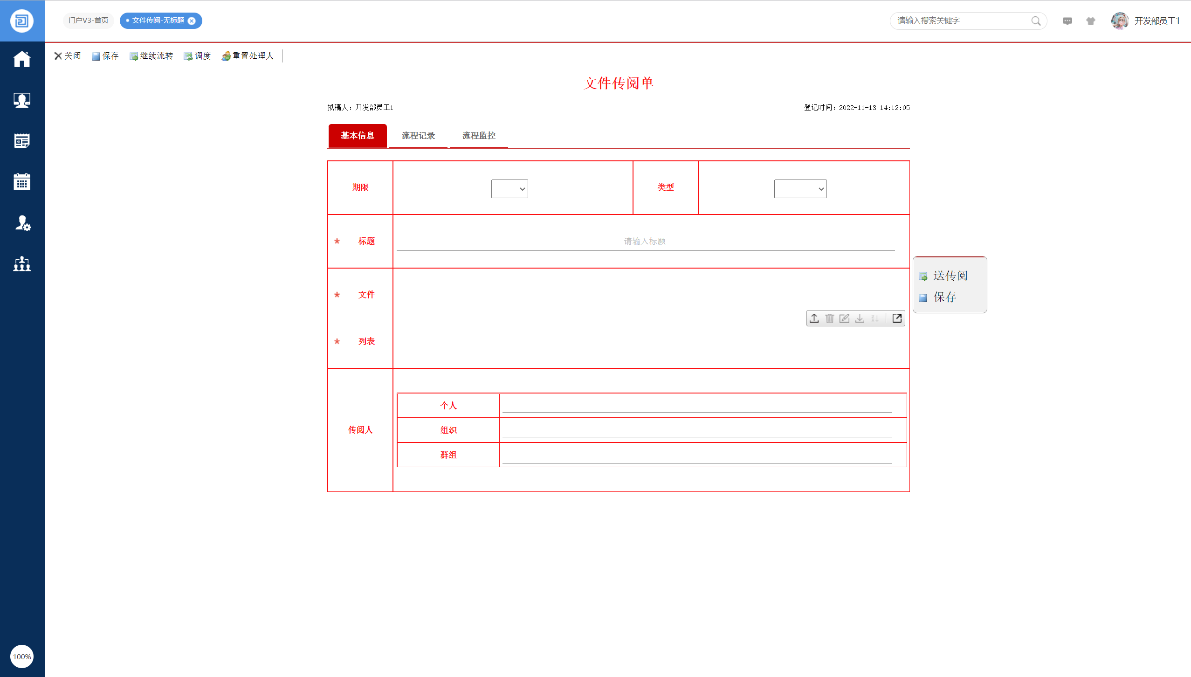Image resolution: width=1191 pixels, height=677 pixels.
Task: Switch to the 流程监控 tab
Action: 479,136
